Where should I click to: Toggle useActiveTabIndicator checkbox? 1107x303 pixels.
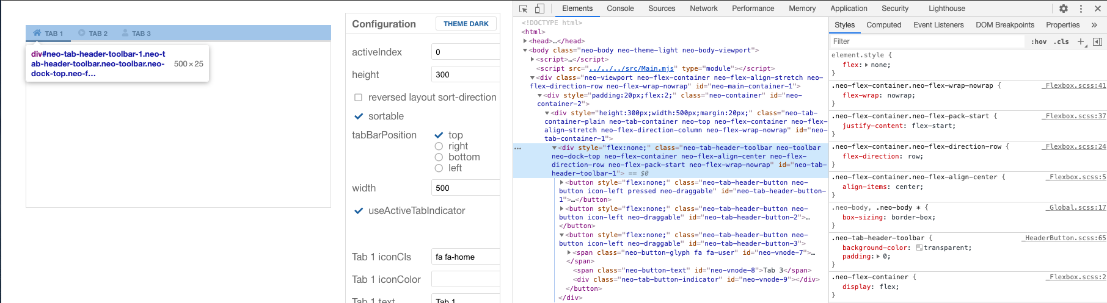point(359,211)
